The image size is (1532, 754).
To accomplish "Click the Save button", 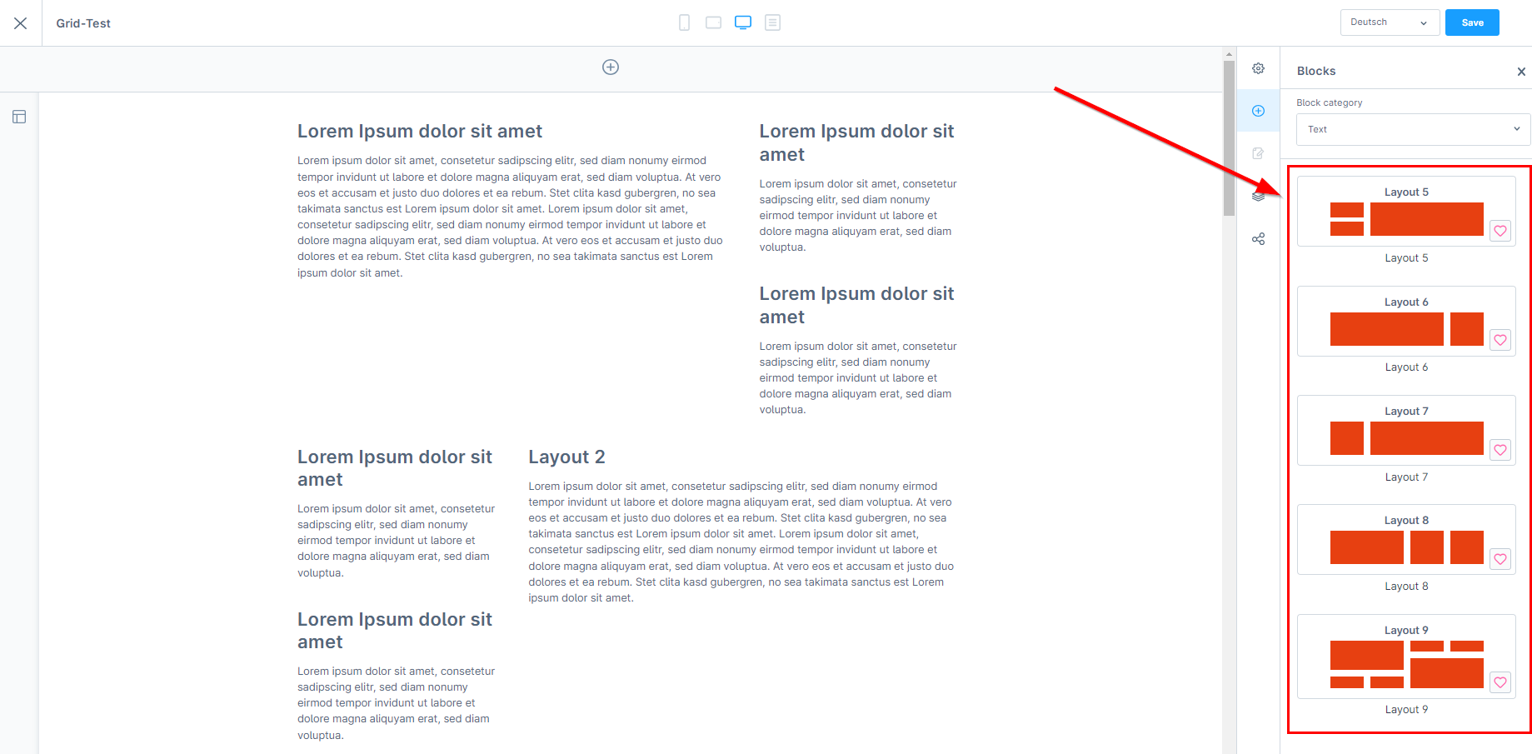I will (1472, 22).
